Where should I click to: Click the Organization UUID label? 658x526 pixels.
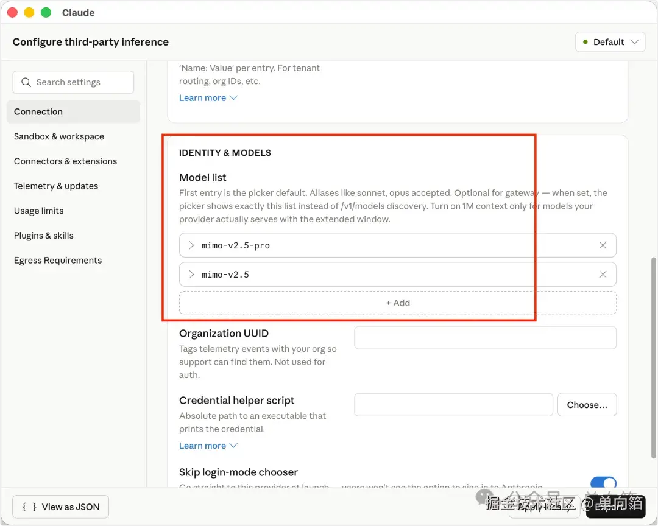click(224, 334)
